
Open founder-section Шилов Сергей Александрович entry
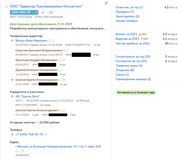tap(37, 110)
